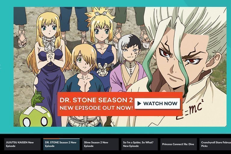This screenshot has height=154, width=231.
Task: Click the NEW EPISODE OUT NOW! caption
Action: tap(96, 108)
